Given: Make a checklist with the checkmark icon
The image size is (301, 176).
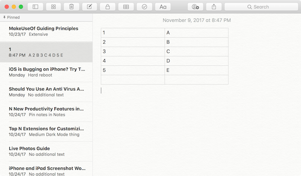Looking at the screenshot, I should pos(144,7).
